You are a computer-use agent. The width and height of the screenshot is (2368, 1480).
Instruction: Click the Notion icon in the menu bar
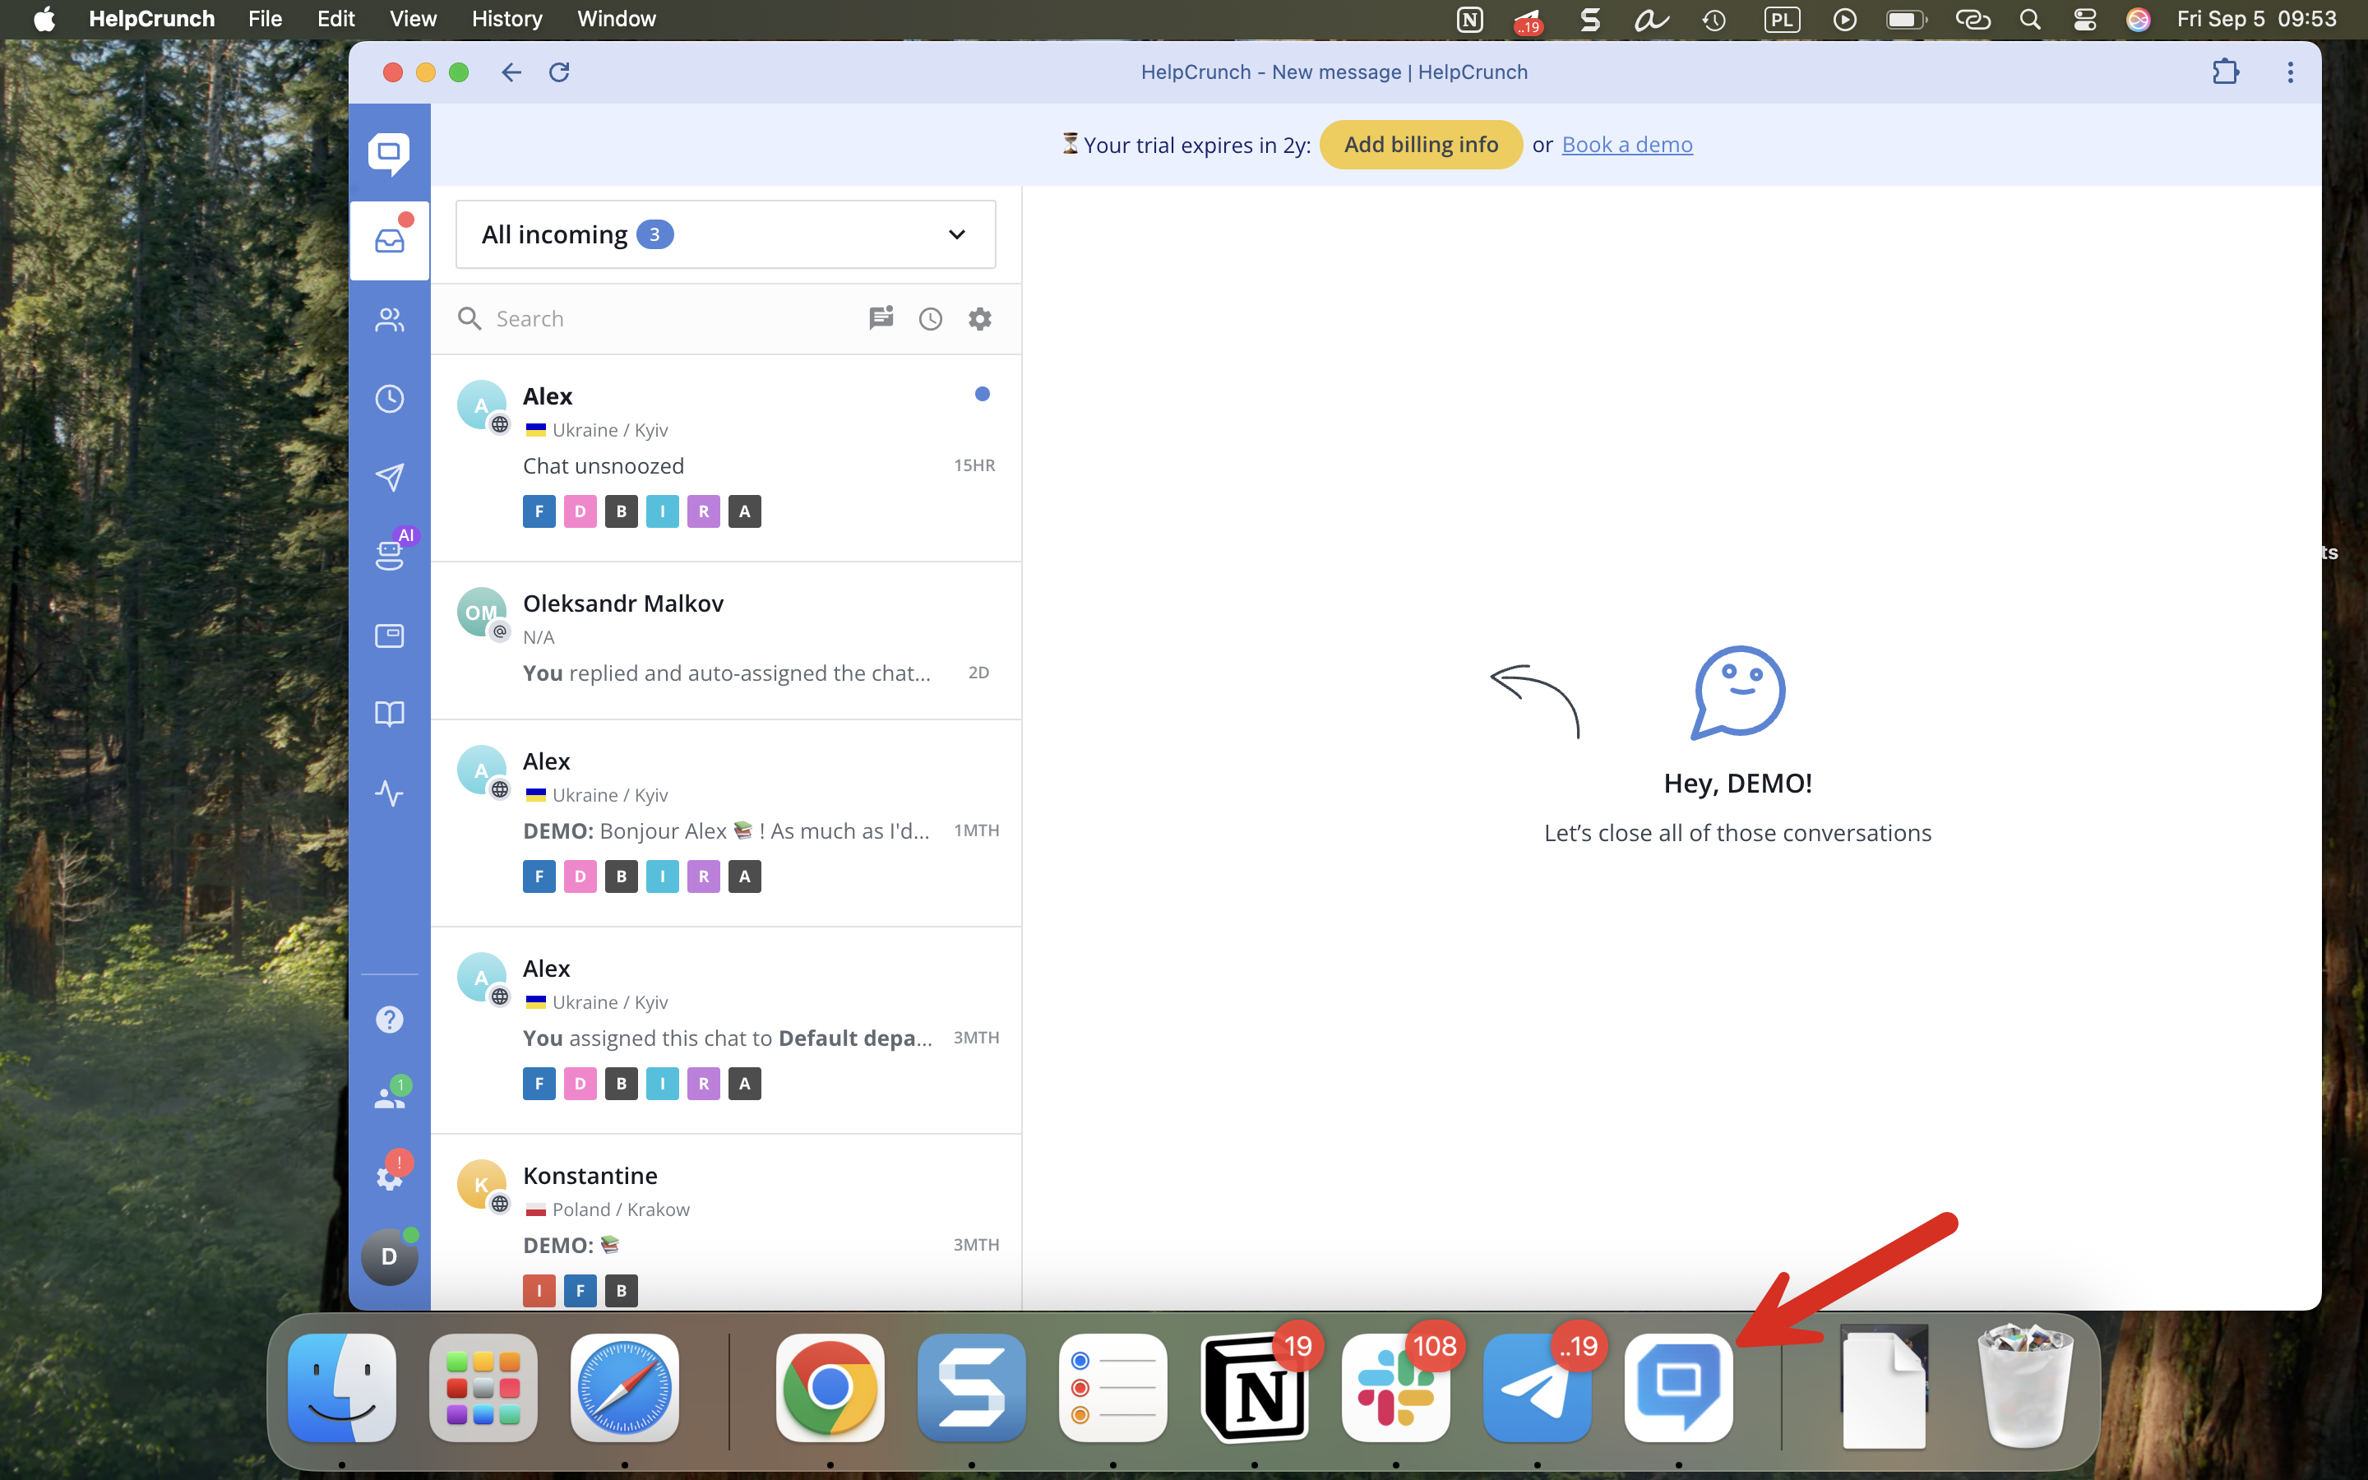[x=1470, y=20]
